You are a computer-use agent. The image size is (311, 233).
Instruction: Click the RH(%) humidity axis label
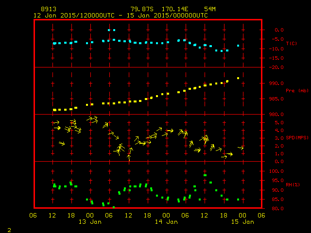pos(293,184)
